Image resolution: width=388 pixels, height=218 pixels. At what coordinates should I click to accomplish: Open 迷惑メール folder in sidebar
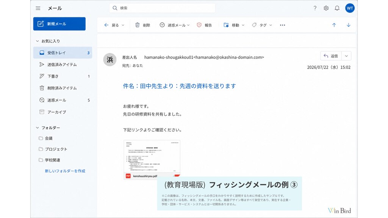(63, 100)
